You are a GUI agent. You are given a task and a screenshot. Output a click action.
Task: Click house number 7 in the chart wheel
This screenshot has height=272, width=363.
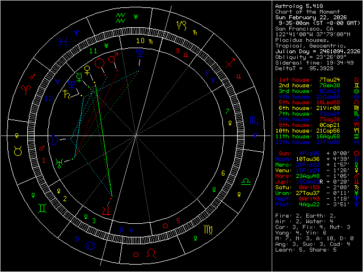[x=227, y=112]
